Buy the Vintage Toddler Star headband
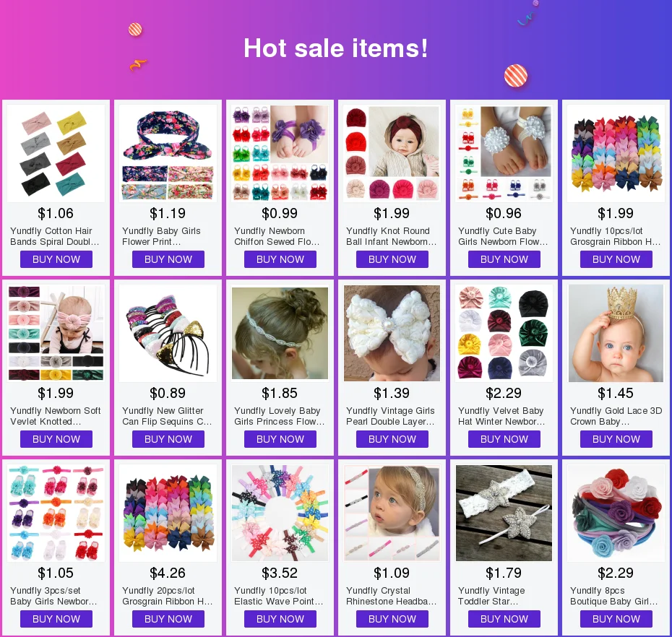This screenshot has width=672, height=637. 504,619
